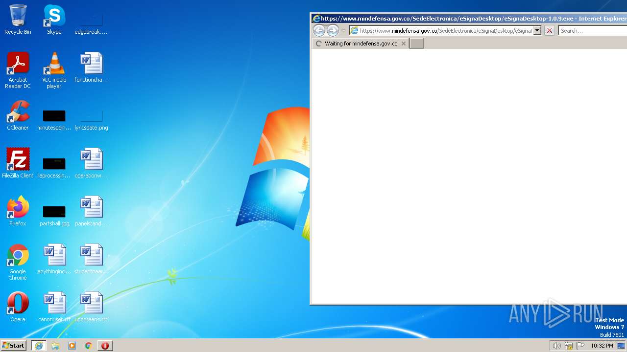Select the anythingincl Word document
Screen dimensions: 627x352
(54, 259)
